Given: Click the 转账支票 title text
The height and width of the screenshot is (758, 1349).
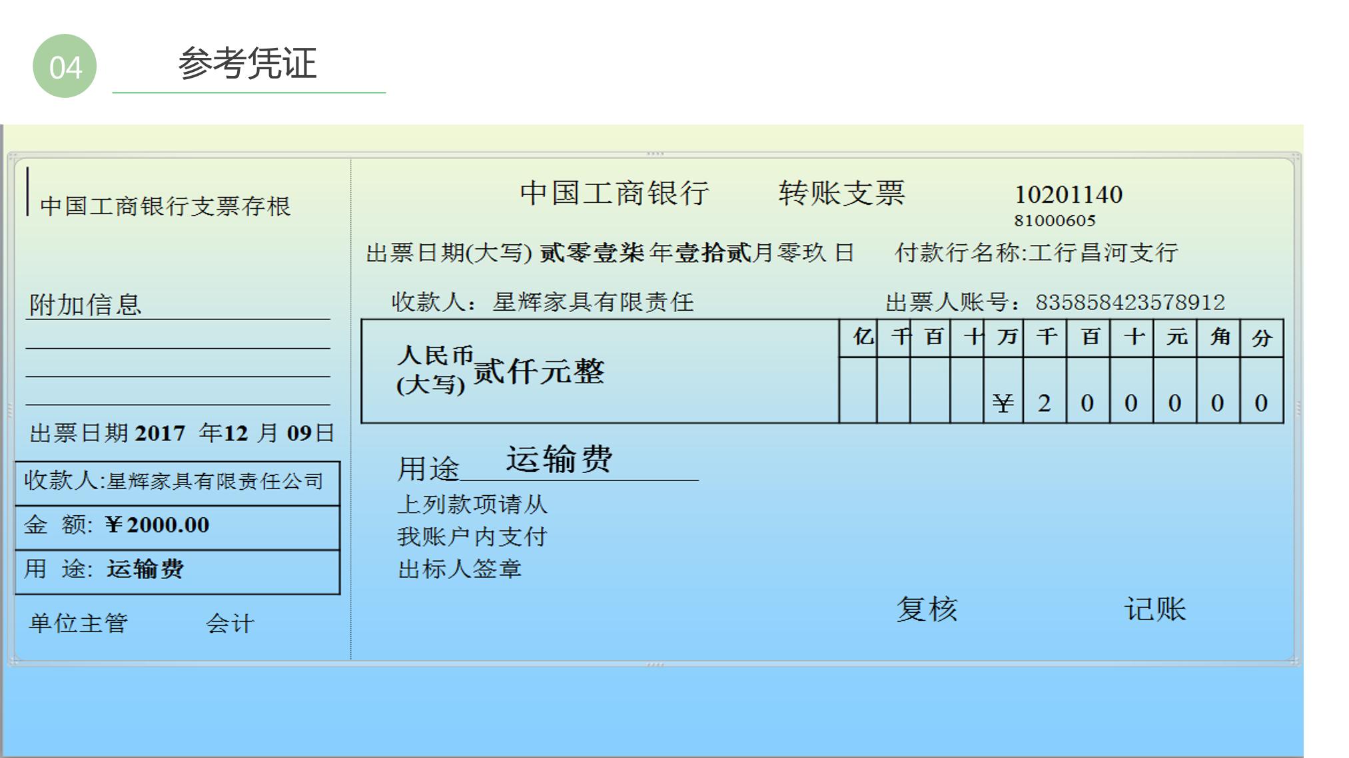Looking at the screenshot, I should point(841,193).
